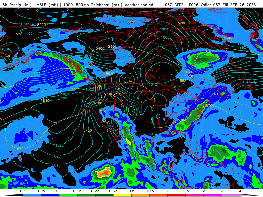
Task: Click the '990' pressure contour label
Action: tap(240, 44)
